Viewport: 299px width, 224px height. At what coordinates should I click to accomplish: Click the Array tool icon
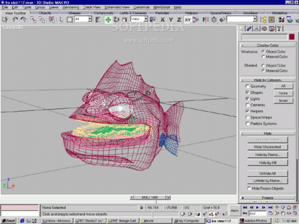pyautogui.click(x=214, y=20)
